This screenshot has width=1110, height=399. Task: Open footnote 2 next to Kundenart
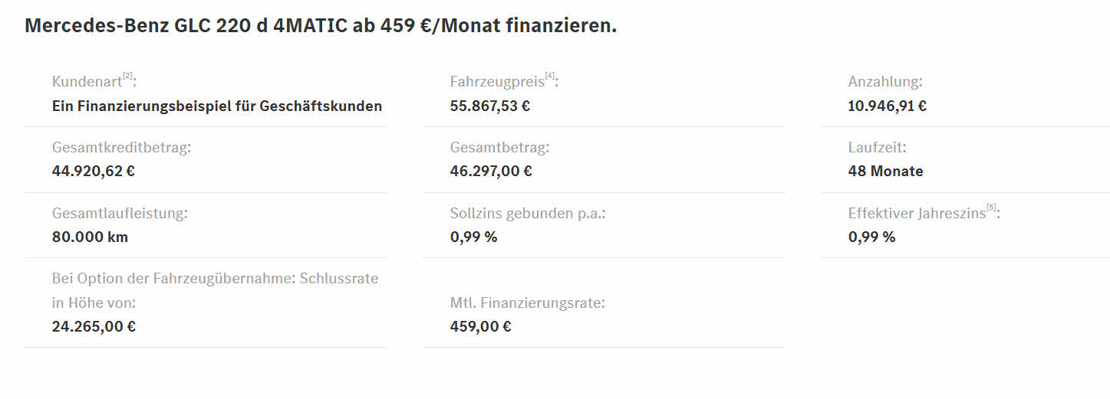pyautogui.click(x=127, y=76)
